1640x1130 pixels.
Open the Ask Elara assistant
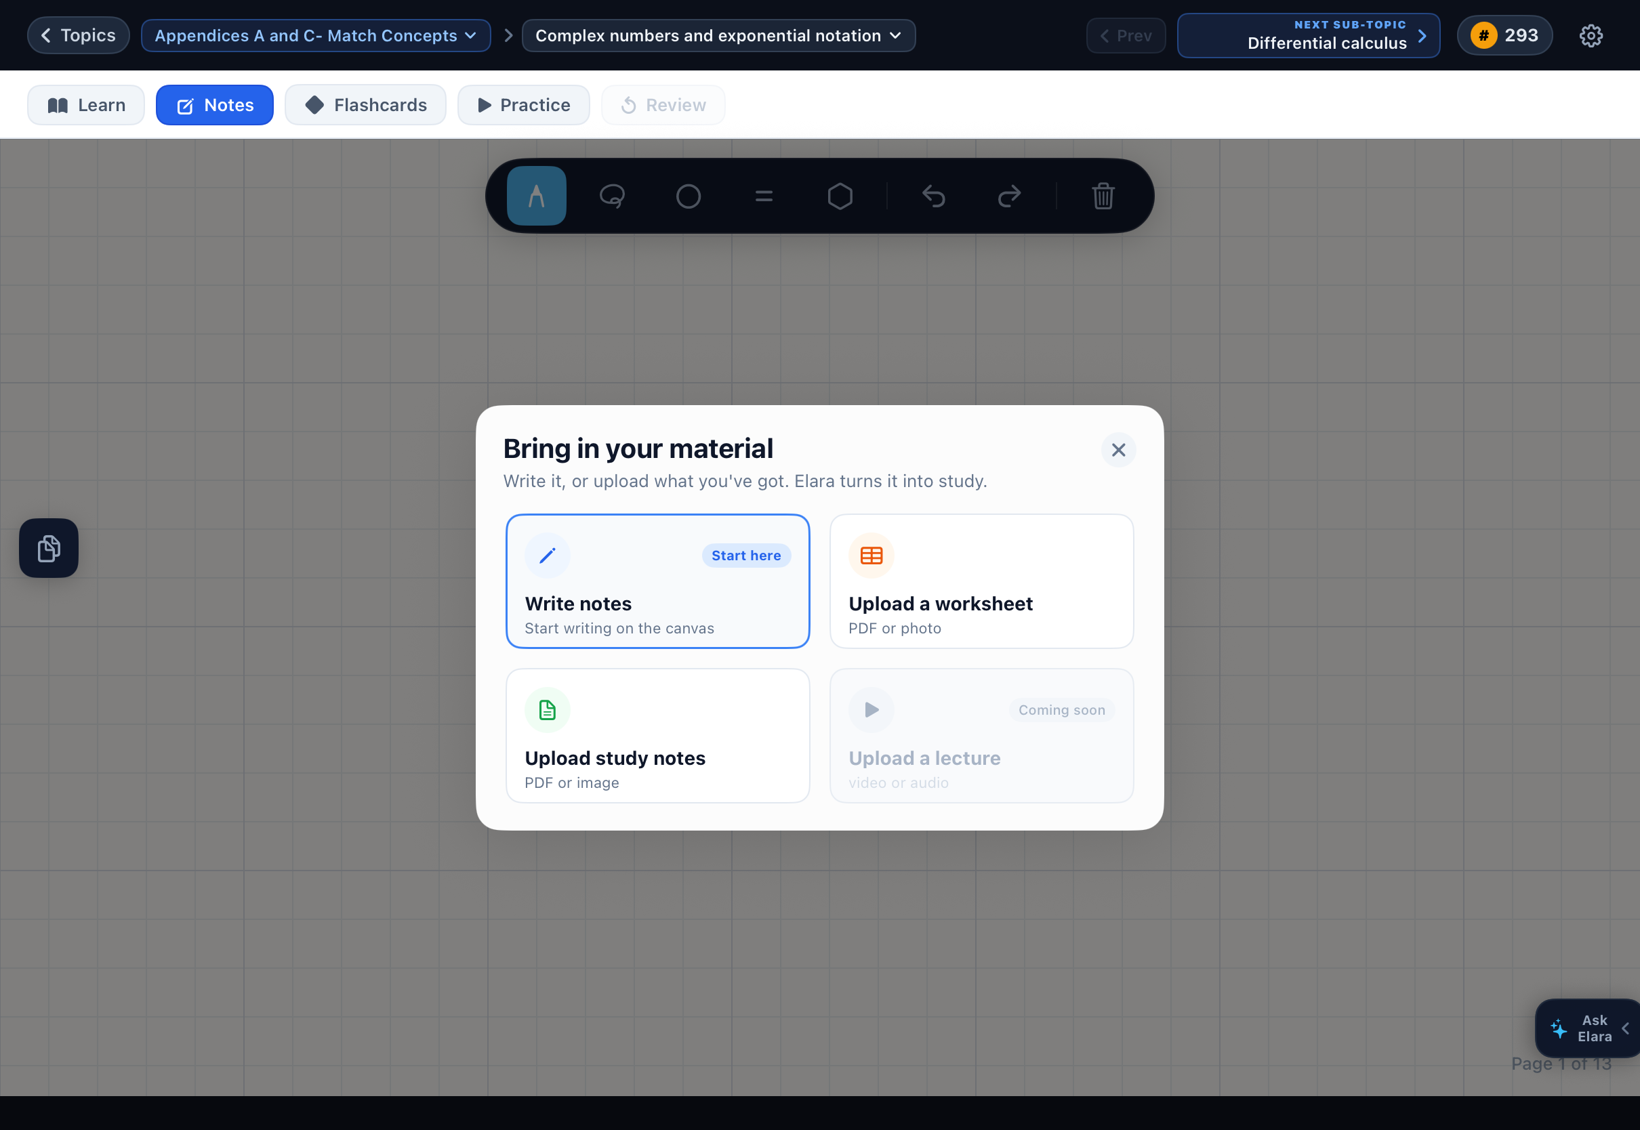(1587, 1028)
